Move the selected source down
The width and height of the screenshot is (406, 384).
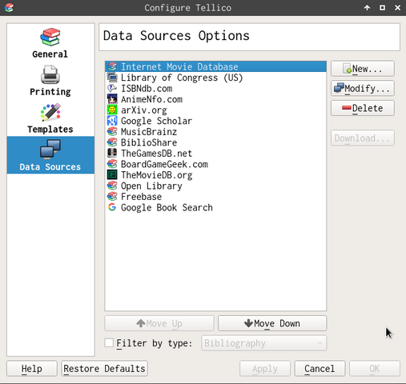point(272,323)
